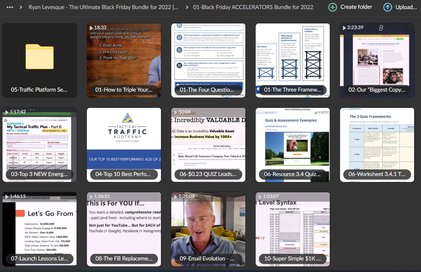Expand chevron before 01-Black Friday ACCELERATORS breadcrumb
Image resolution: width=421 pixels, height=272 pixels.
187,7
